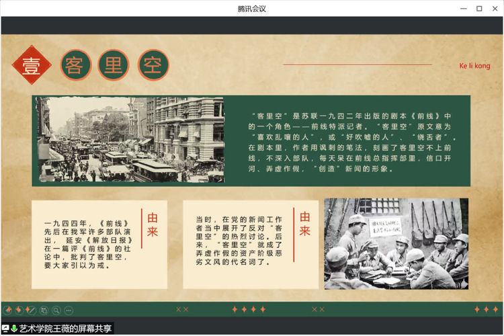Viewport: 504px width, 336px height.
Task: Minimize the 腾讯会议 window
Action: coord(462,8)
